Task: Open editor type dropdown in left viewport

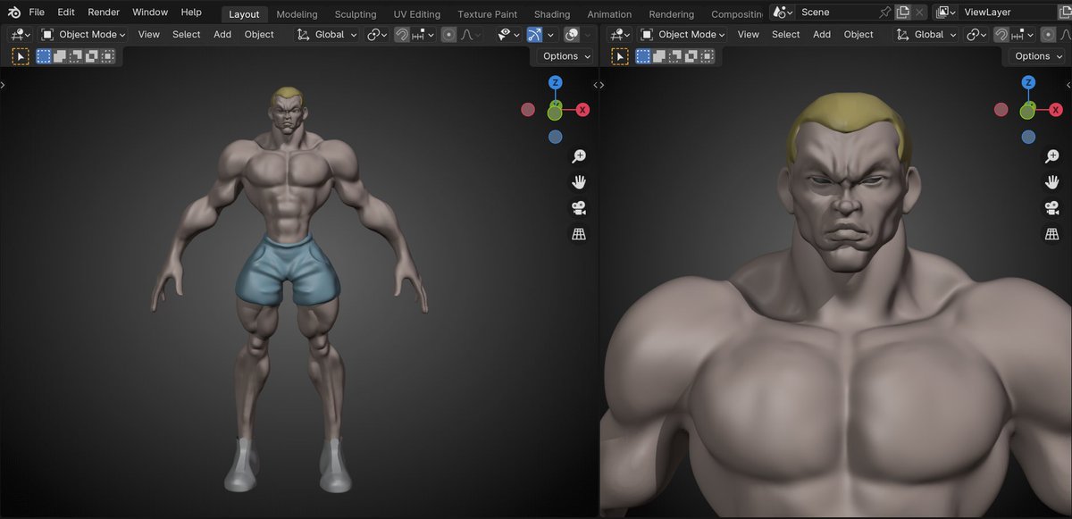Action: (x=20, y=35)
